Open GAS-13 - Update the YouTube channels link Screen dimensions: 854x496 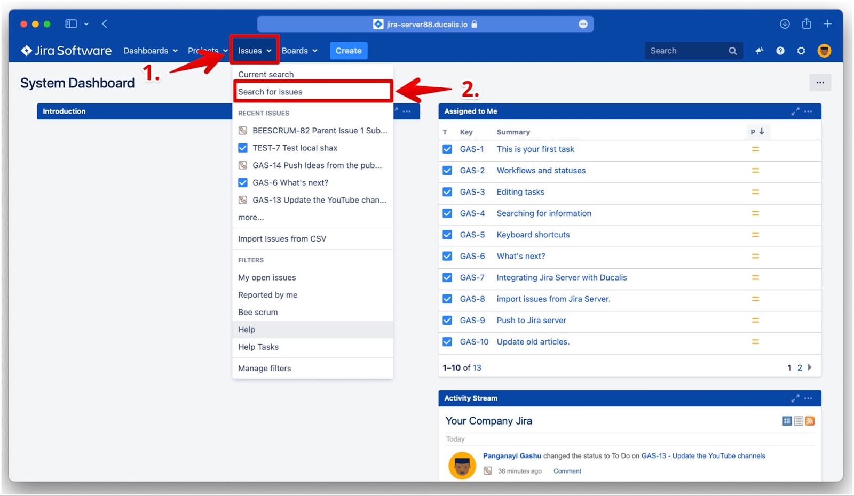(x=703, y=456)
